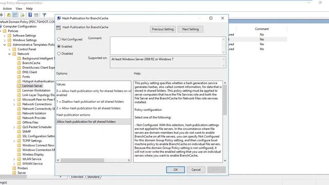Click the Fonts folder icon
The height and width of the screenshot is (185, 329).
pos(19,77)
